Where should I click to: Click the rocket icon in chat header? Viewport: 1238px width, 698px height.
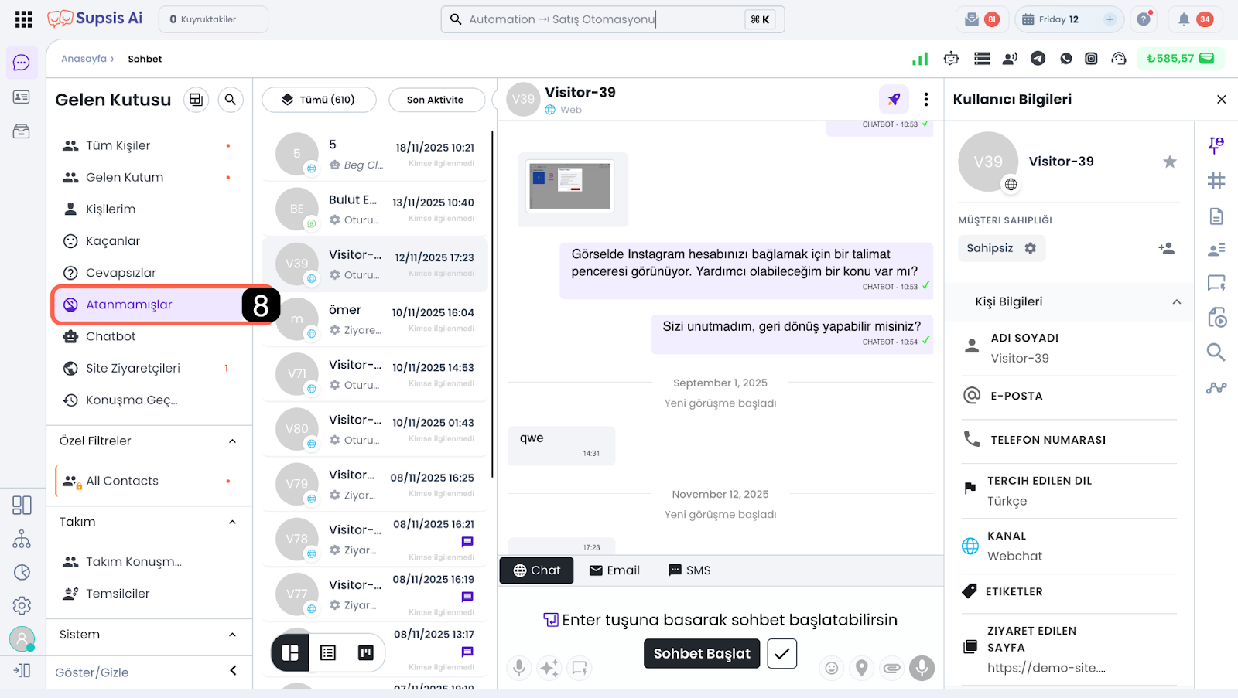[x=894, y=99]
